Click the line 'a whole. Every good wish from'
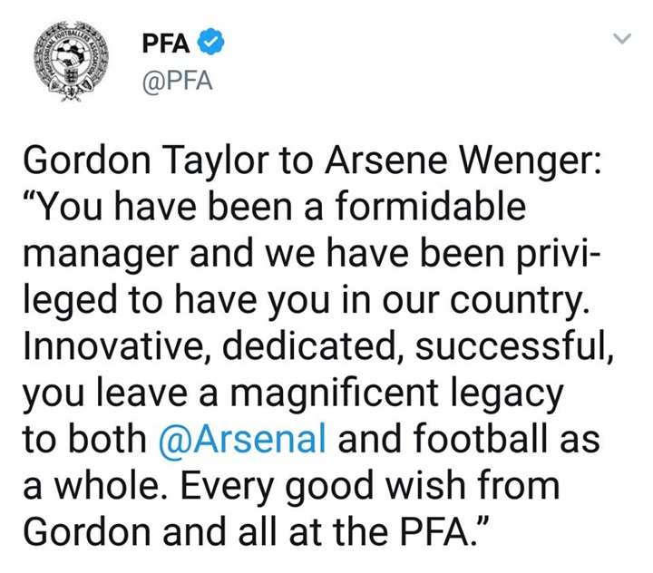The height and width of the screenshot is (573, 653). pyautogui.click(x=291, y=486)
